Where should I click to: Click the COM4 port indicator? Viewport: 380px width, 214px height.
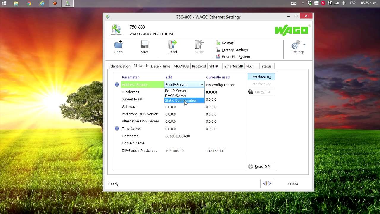tap(293, 184)
